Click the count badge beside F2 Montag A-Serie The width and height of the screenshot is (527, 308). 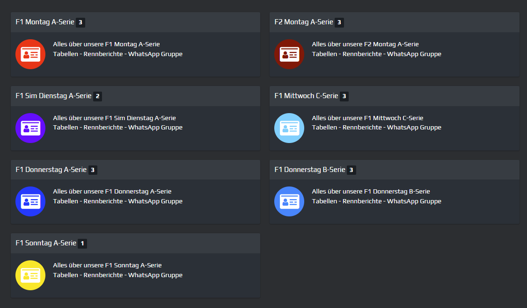tap(339, 22)
